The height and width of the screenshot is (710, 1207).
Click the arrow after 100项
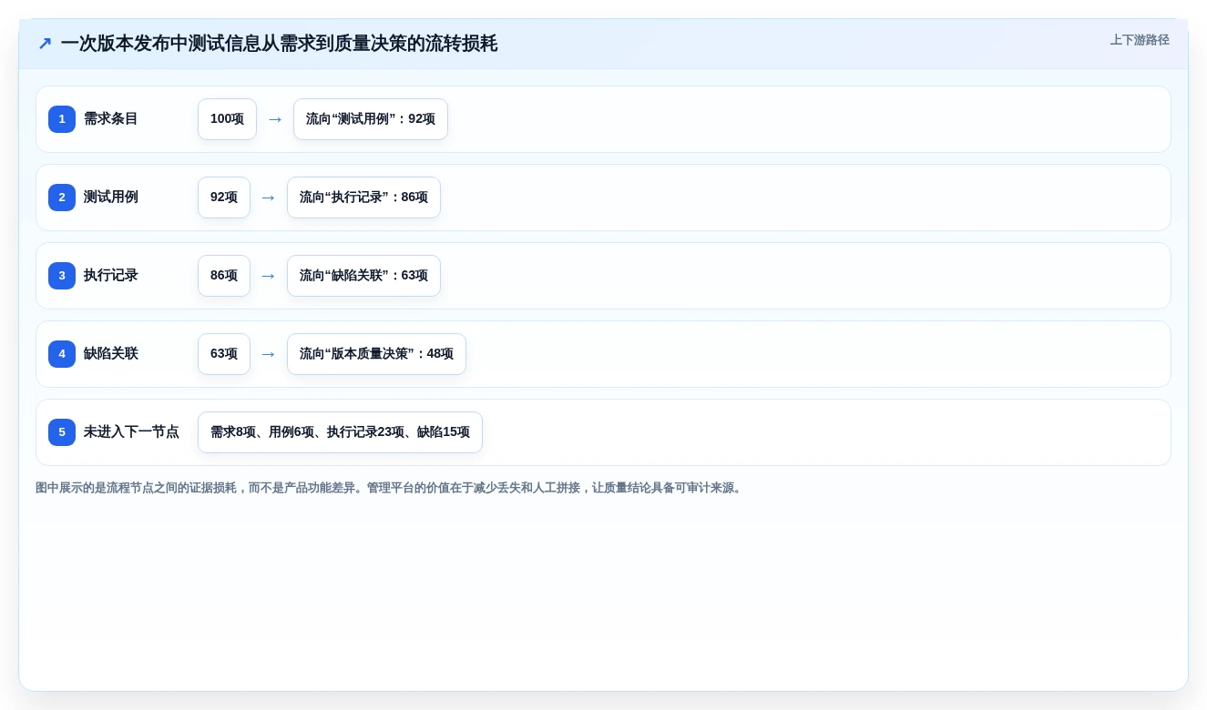275,119
